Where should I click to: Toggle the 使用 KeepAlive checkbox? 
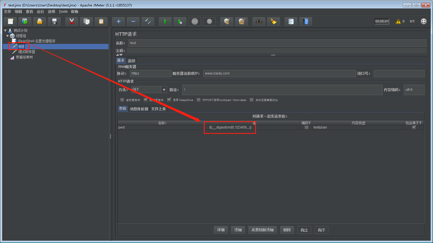coord(169,100)
